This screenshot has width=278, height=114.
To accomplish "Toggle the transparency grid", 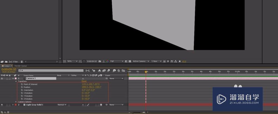I will [x=130, y=61].
